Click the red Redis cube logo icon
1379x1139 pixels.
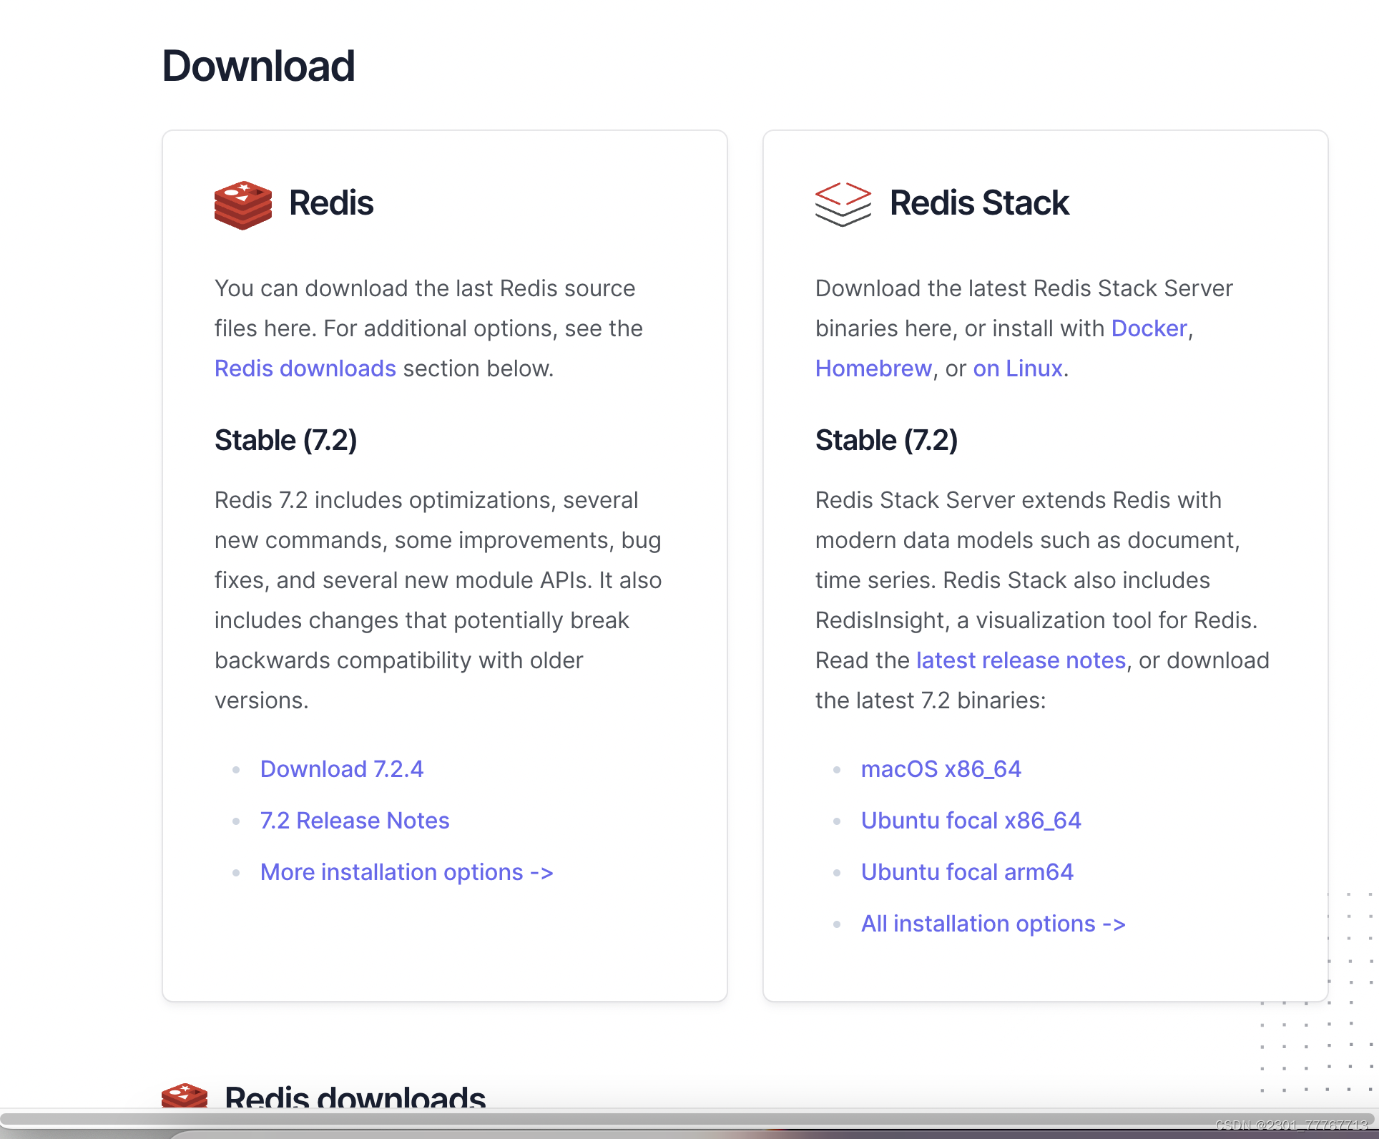242,205
